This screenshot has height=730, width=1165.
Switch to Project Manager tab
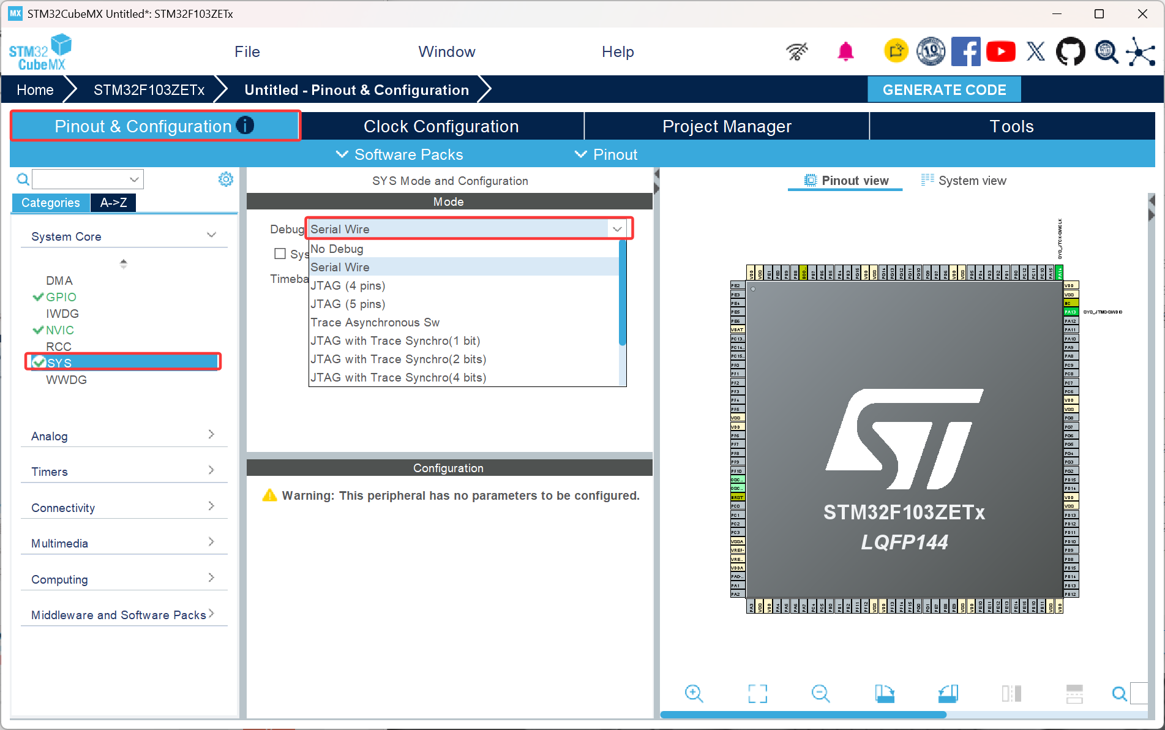(727, 126)
